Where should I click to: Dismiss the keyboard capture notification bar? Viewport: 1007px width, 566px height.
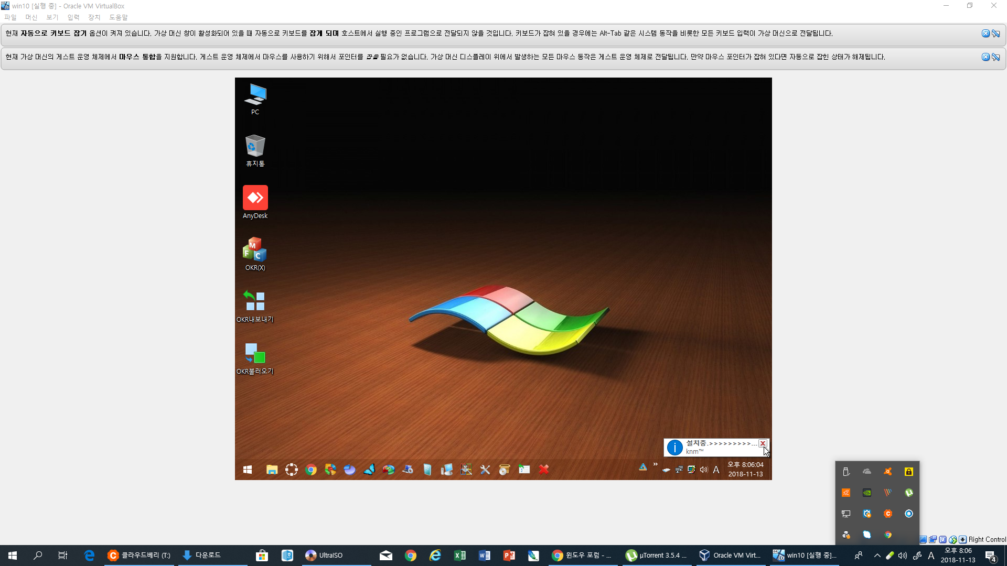click(x=985, y=34)
